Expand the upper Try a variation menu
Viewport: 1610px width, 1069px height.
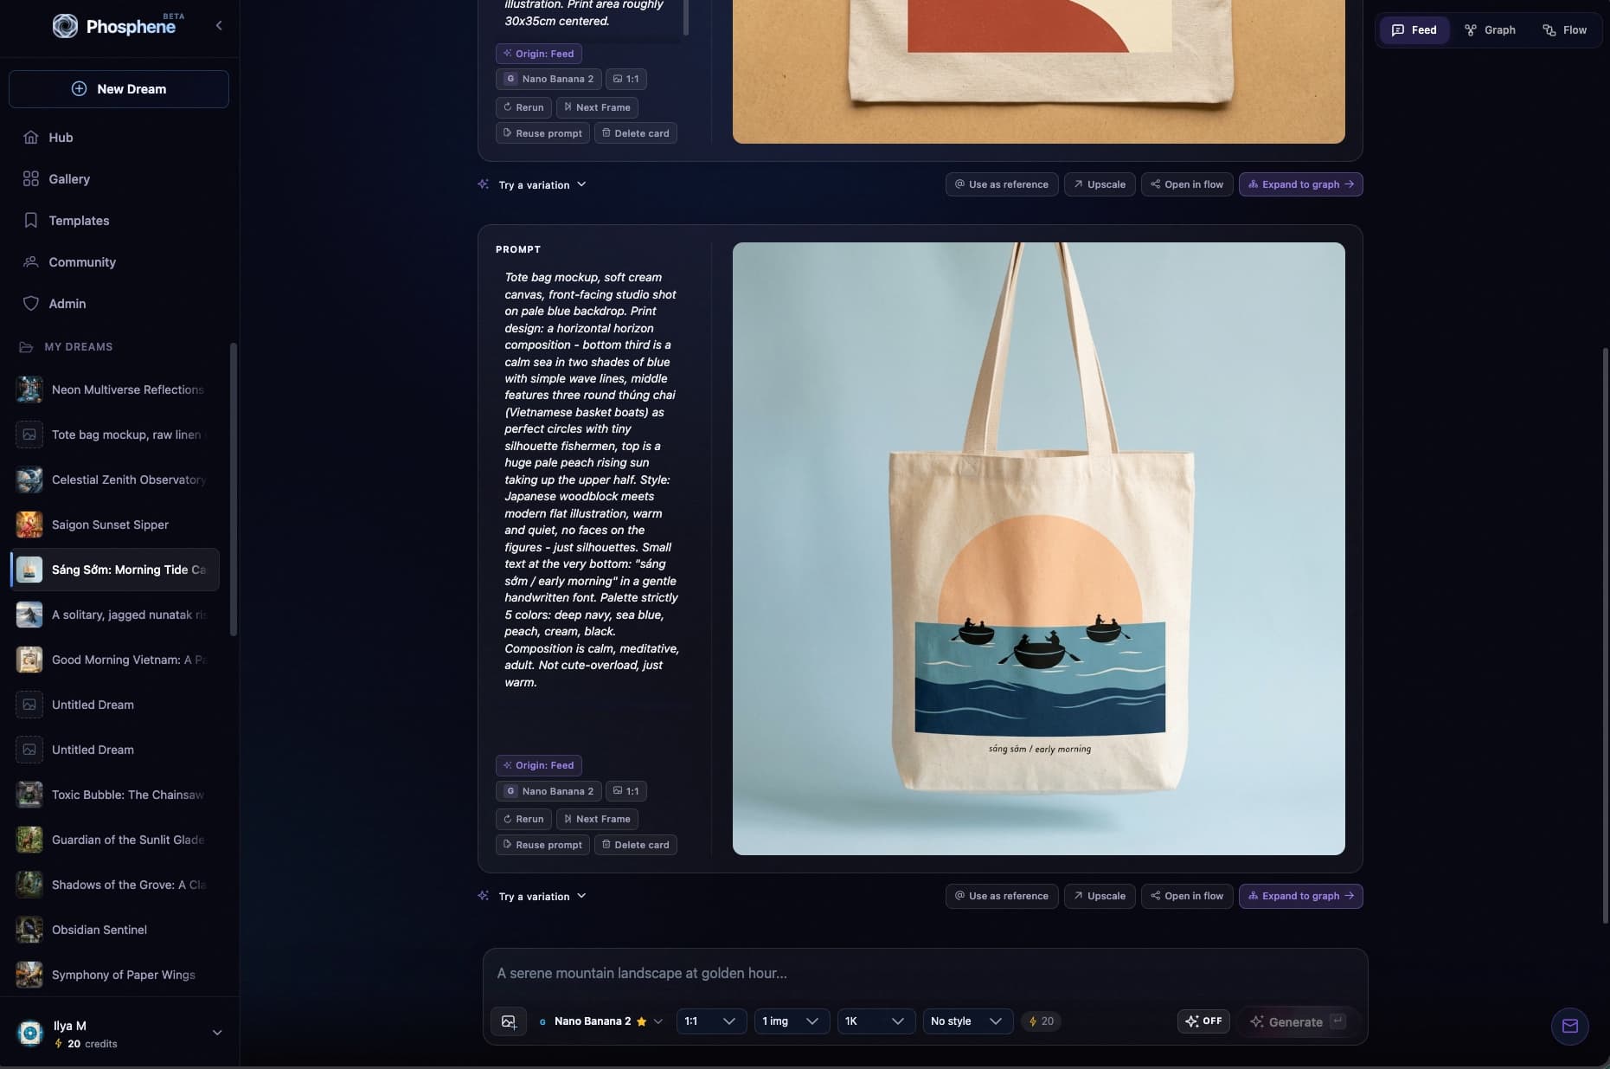click(532, 185)
